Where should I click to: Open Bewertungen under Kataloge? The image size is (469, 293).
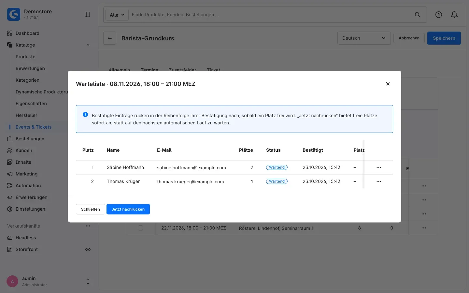30,68
